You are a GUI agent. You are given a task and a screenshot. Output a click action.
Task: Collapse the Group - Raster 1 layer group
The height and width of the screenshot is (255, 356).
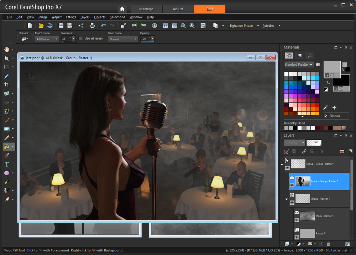(x=287, y=199)
